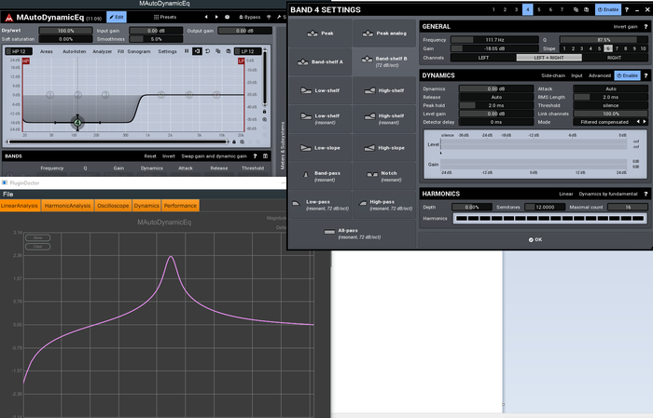The height and width of the screenshot is (418, 653).
Task: Adjust the Frequency slider at 111.7 Hz
Action: pyautogui.click(x=494, y=40)
